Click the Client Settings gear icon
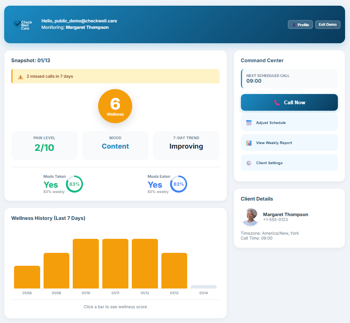 (249, 163)
